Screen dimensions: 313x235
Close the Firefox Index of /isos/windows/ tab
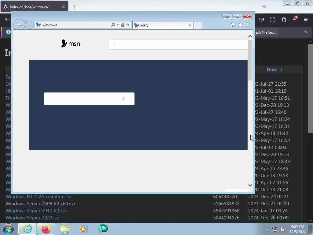tap(63, 7)
